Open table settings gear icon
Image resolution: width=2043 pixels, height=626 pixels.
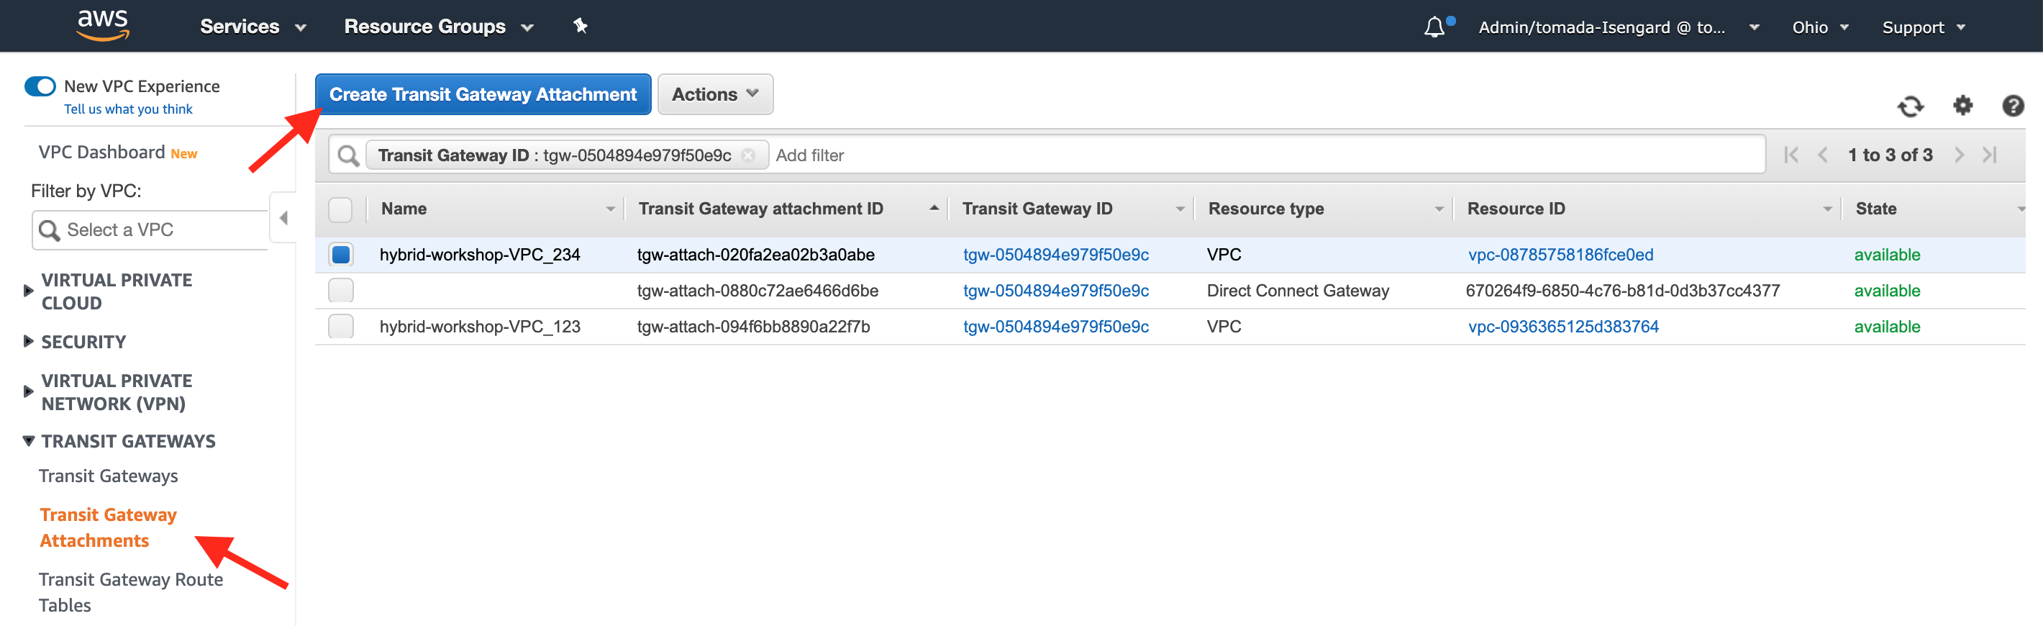[x=1962, y=106]
